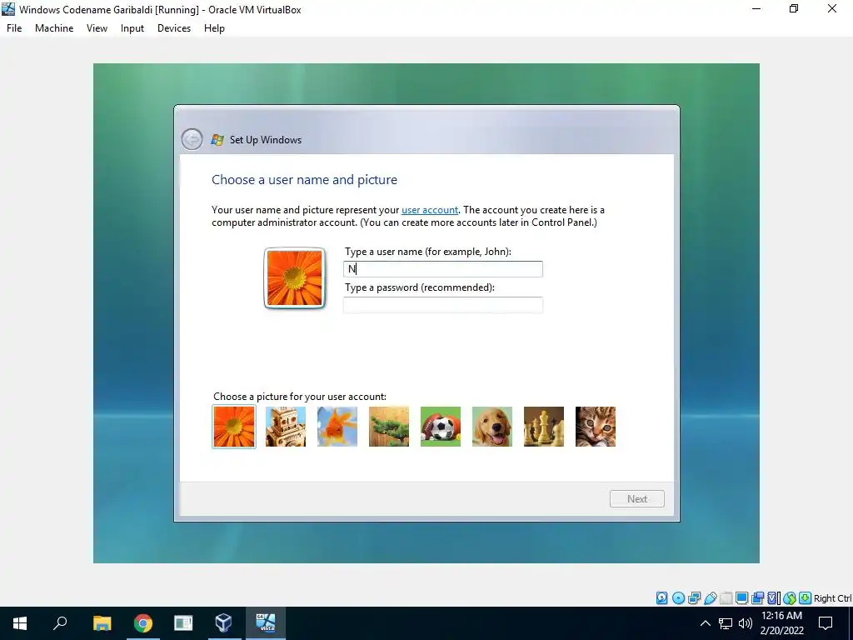
Task: Click the Right Ctrl host key label
Action: click(x=832, y=598)
